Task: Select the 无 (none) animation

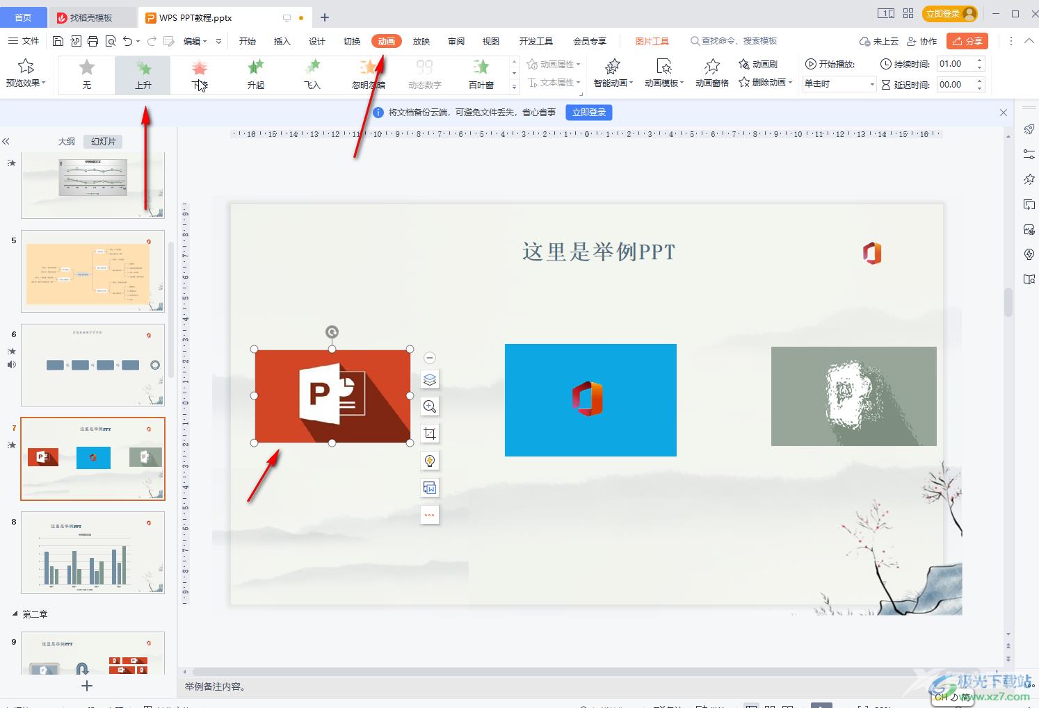Action: pyautogui.click(x=86, y=74)
